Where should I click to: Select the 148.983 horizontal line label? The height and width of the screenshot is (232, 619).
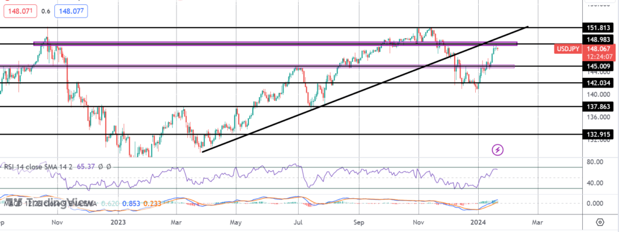(x=598, y=39)
